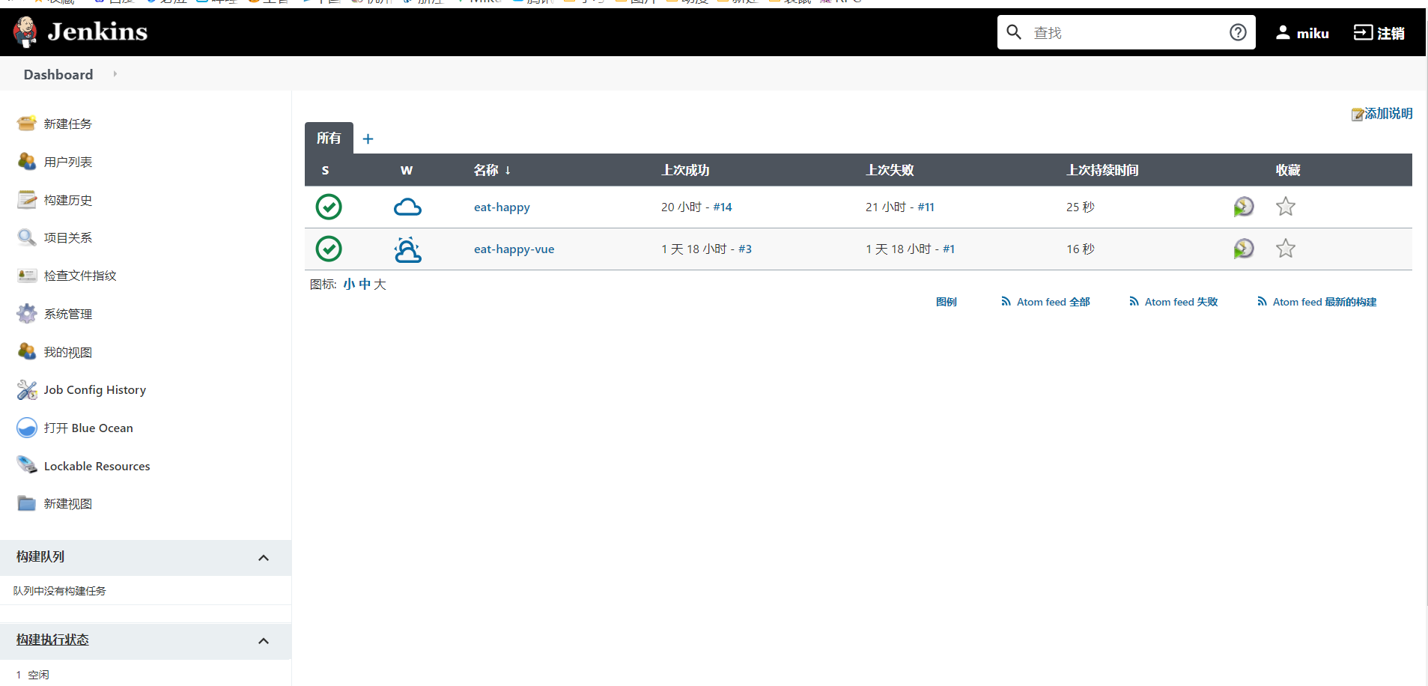Open build #14 of eat-happy
This screenshot has width=1428, height=686.
[723, 207]
